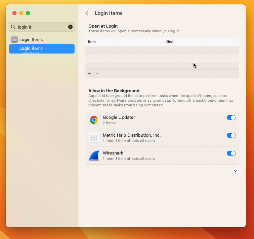Click the red close window button
This screenshot has width=254, height=239.
(14, 13)
